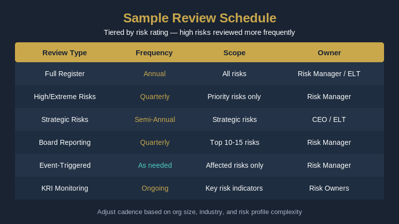Select the 'Annual' frequency cell
The image size is (399, 224).
coord(155,74)
